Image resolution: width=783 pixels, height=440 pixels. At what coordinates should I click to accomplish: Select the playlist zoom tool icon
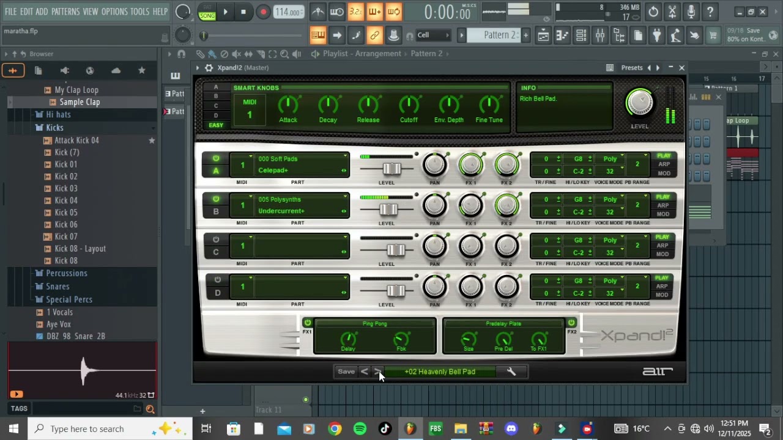284,54
